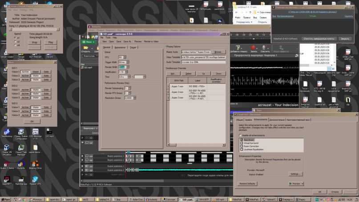The height and width of the screenshot is (202, 359).
Task: Toggle the Loudness Equalization checkbox
Action: click(x=242, y=149)
